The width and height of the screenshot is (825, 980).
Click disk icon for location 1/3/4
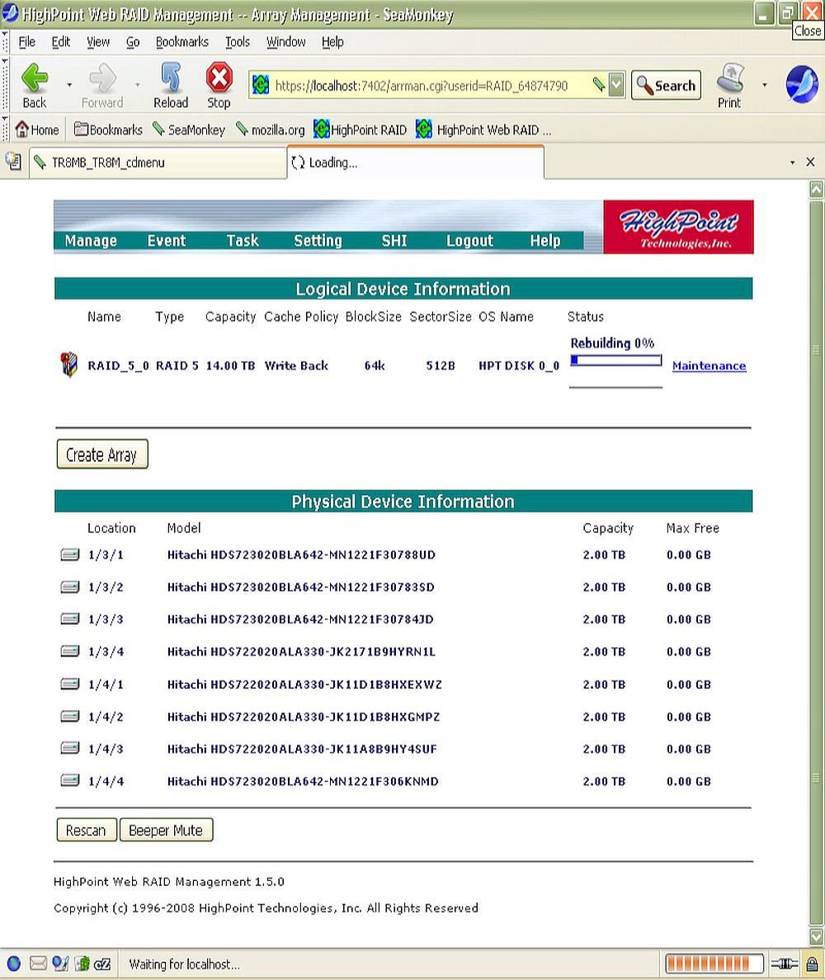coord(70,651)
